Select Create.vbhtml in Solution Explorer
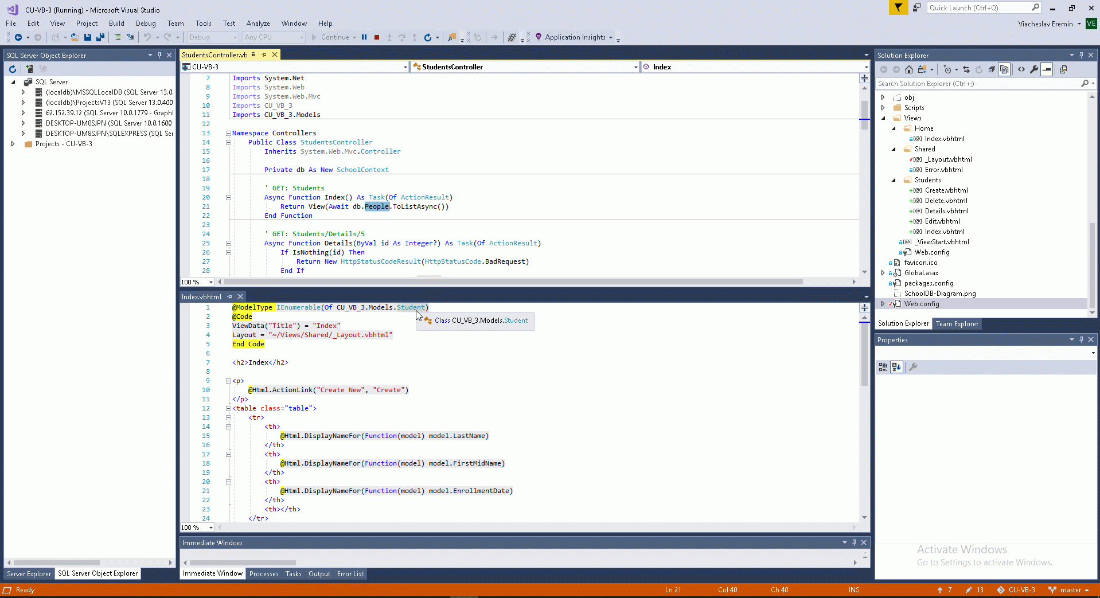Image resolution: width=1100 pixels, height=598 pixels. point(946,190)
